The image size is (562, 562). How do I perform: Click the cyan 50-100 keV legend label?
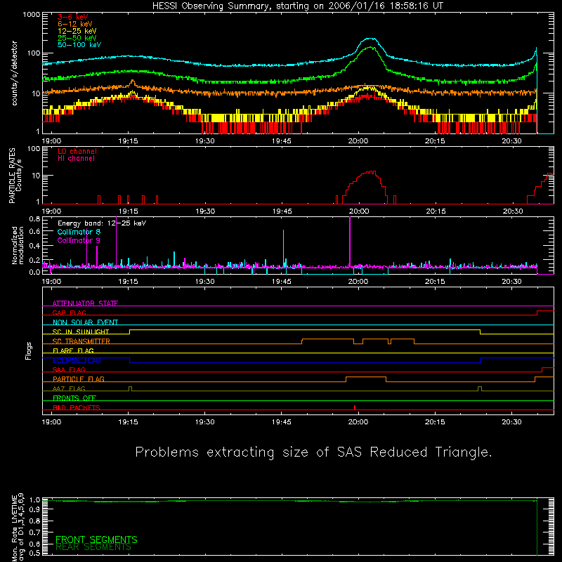pyautogui.click(x=79, y=44)
